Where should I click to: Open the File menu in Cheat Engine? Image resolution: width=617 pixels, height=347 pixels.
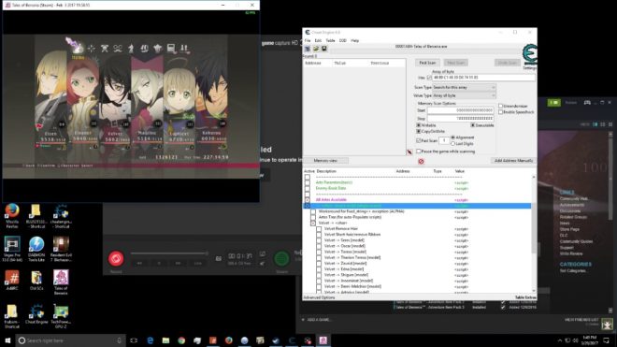coord(308,40)
